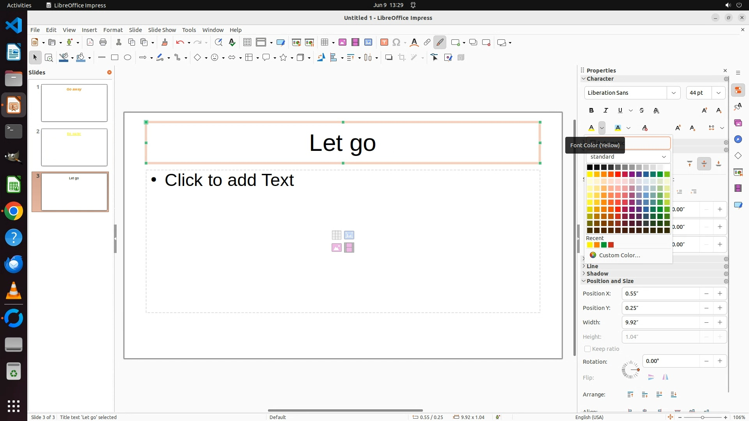Pick the green recent color swatch
This screenshot has width=749, height=421.
pos(604,245)
